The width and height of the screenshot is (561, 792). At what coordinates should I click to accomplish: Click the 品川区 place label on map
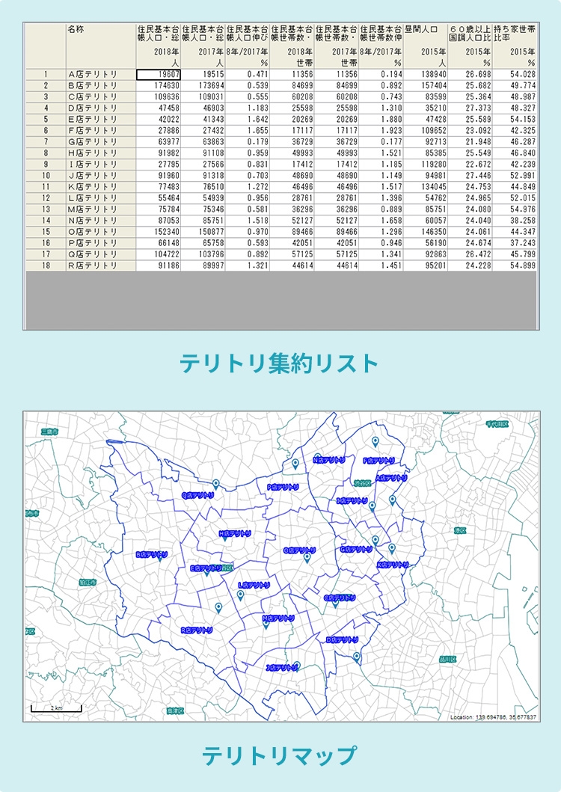point(447,659)
